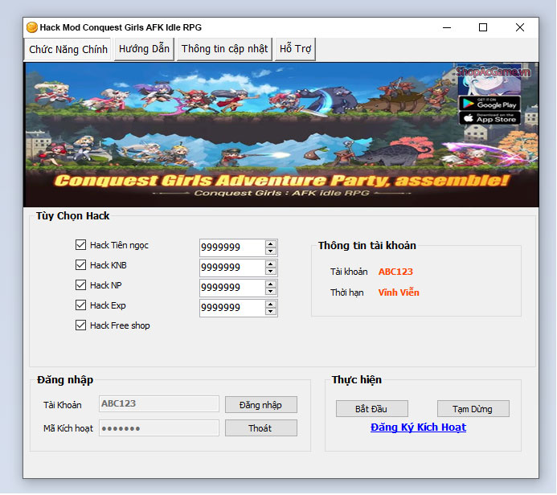Click the App Store badge in banner
Image resolution: width=557 pixels, height=495 pixels.
(x=489, y=118)
